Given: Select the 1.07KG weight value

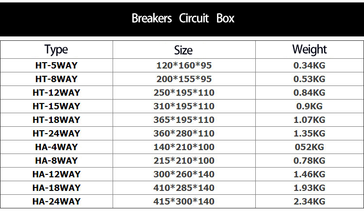Looking at the screenshot, I should pyautogui.click(x=309, y=120).
